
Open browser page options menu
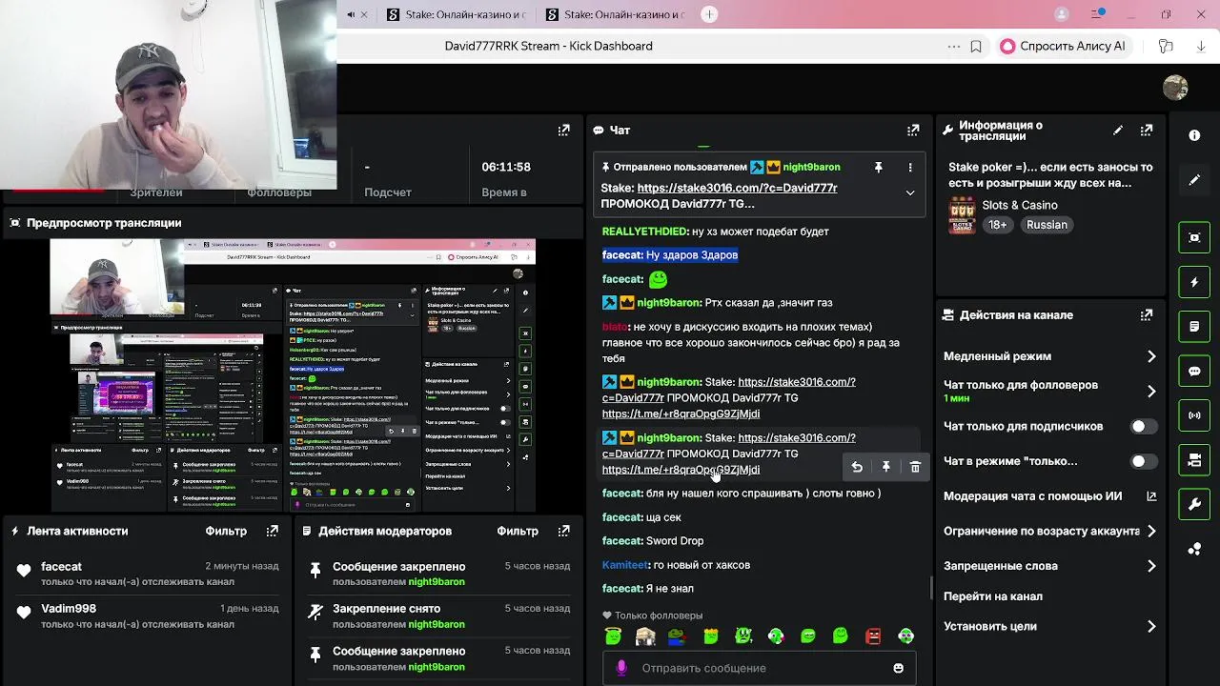(x=953, y=46)
